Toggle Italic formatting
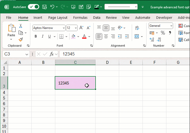 (42, 36)
